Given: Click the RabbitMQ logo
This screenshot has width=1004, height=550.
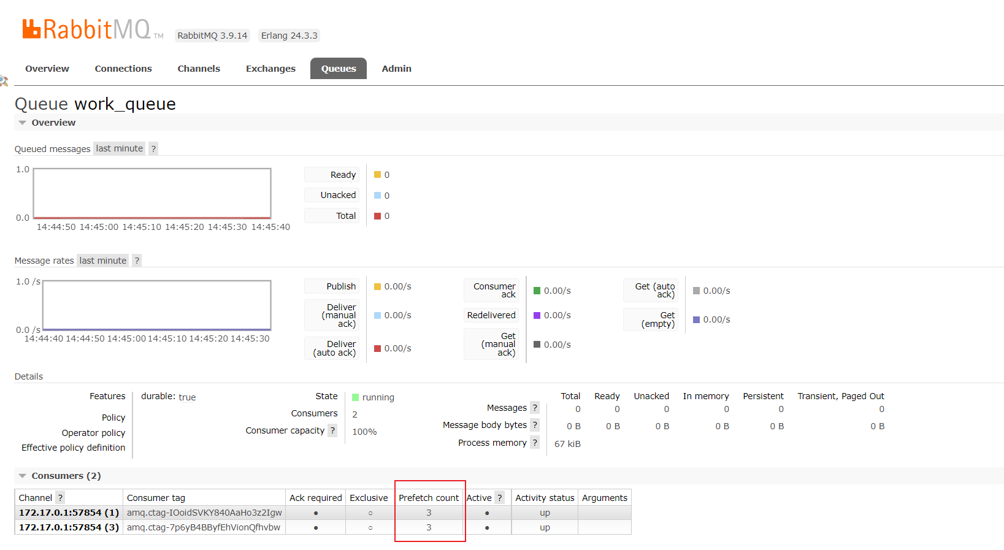Looking at the screenshot, I should point(93,29).
